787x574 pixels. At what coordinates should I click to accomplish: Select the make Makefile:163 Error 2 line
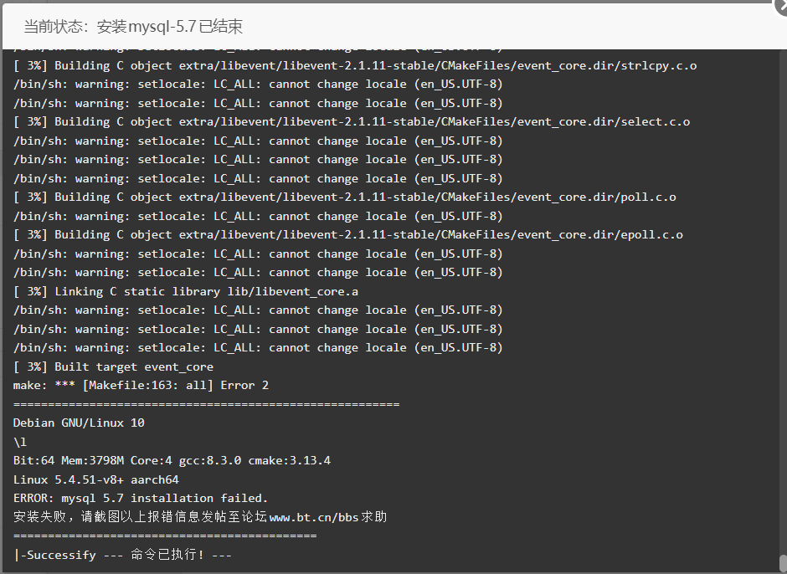click(141, 386)
